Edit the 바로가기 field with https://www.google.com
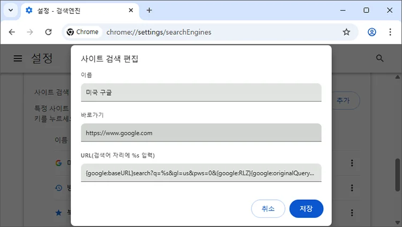 point(201,132)
